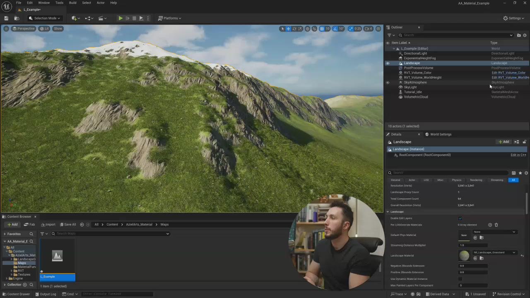
Task: Click the add-to-project cube icon in the toolbar
Action: pyautogui.click(x=75, y=18)
